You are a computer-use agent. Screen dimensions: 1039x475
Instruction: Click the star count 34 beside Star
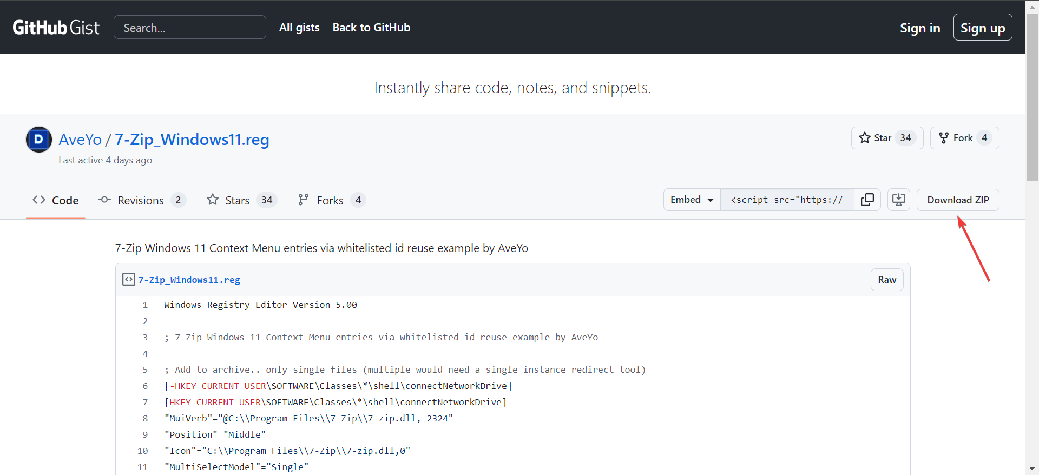pos(905,138)
